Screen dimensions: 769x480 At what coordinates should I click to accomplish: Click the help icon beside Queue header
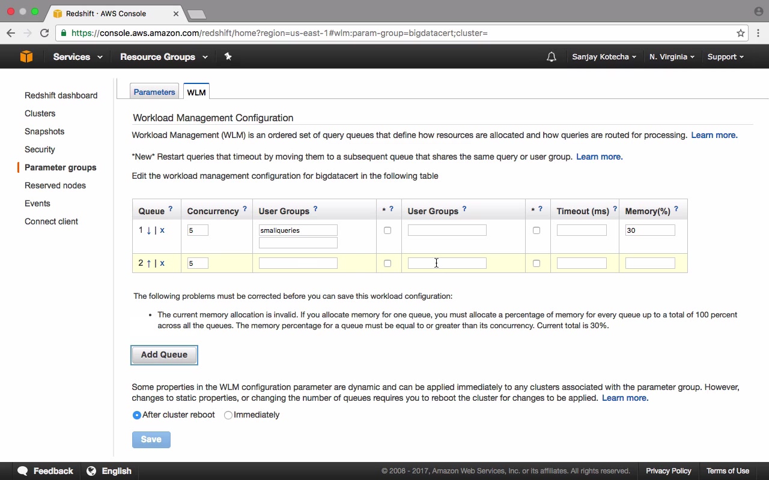(x=171, y=209)
